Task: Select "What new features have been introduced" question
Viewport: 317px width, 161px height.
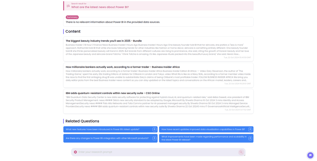Action: pos(102,129)
